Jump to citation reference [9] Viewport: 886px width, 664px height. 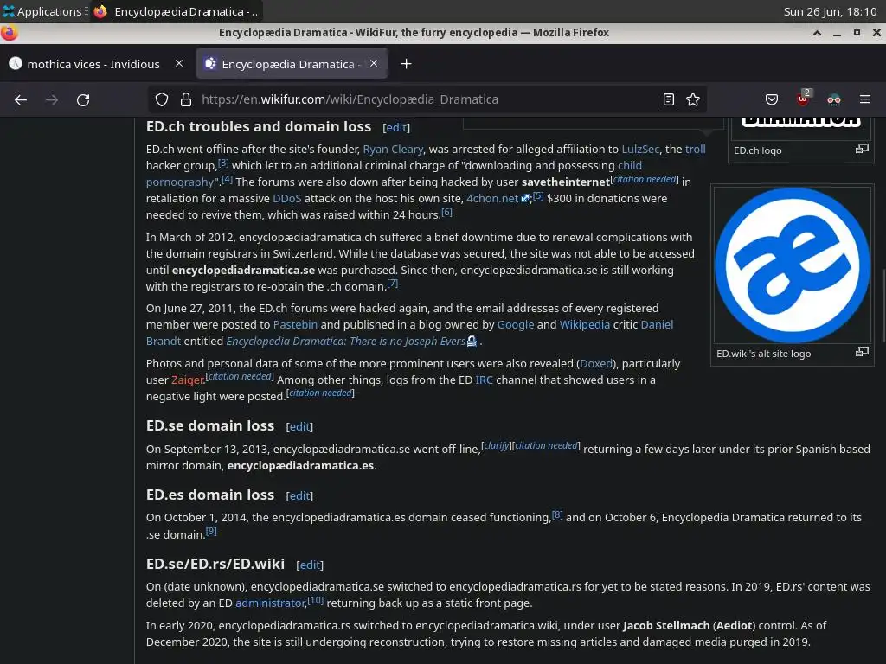pyautogui.click(x=211, y=531)
